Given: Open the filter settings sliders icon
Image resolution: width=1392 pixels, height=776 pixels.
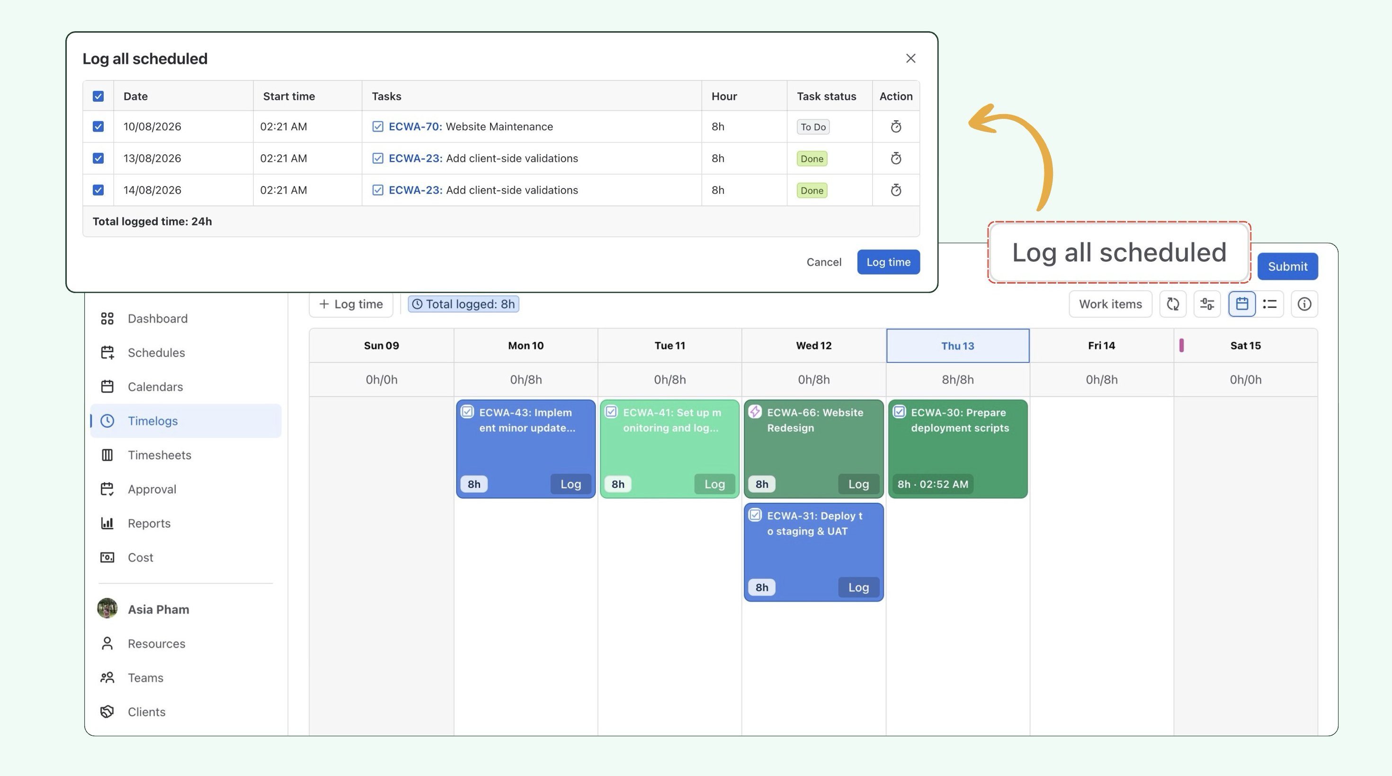Looking at the screenshot, I should (x=1207, y=304).
